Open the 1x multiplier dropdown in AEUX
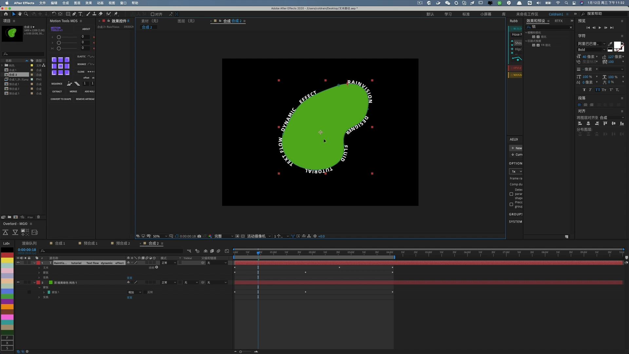Image resolution: width=629 pixels, height=354 pixels. click(516, 171)
